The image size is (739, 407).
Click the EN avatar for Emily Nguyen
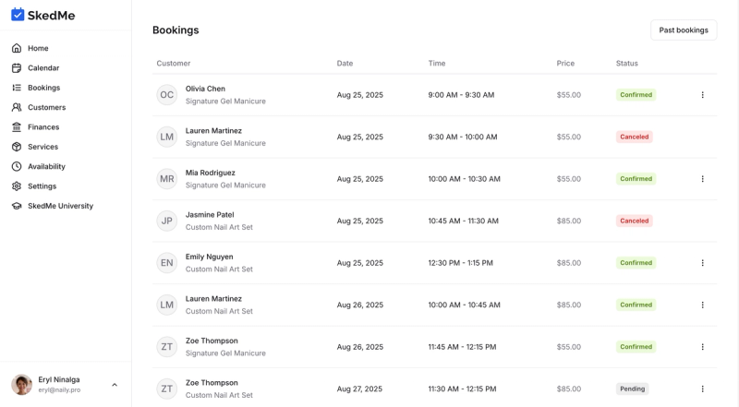click(x=167, y=263)
